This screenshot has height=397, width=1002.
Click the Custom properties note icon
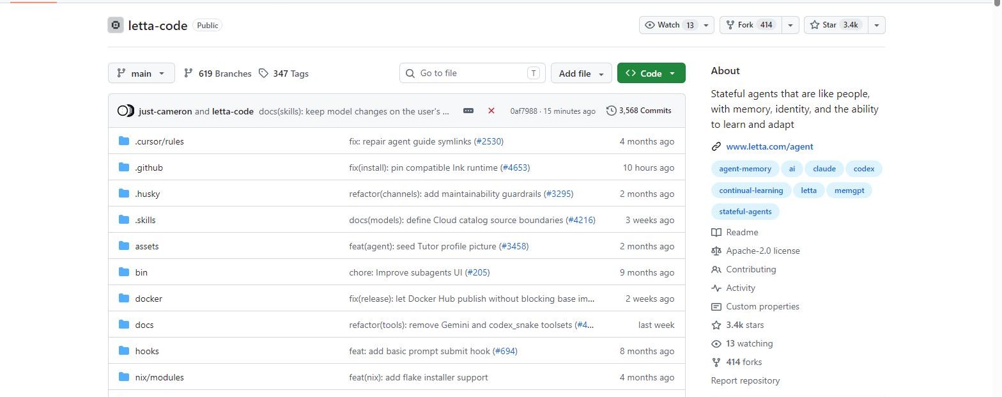[x=716, y=306]
